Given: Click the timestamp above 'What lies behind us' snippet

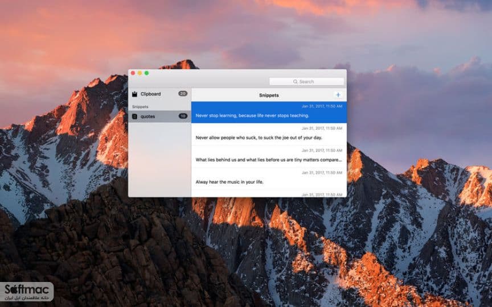Looking at the screenshot, I should click(x=322, y=150).
